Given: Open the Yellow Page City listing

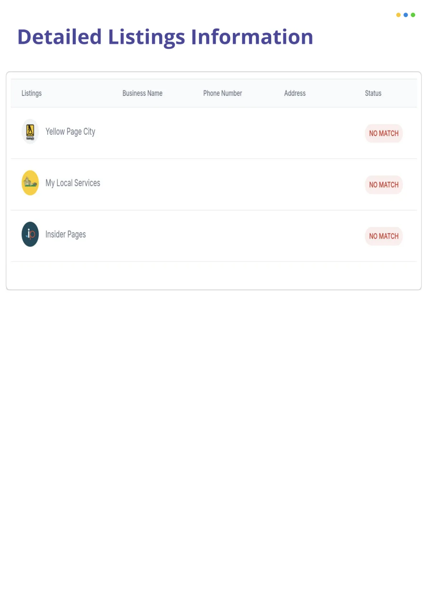Looking at the screenshot, I should pos(70,132).
